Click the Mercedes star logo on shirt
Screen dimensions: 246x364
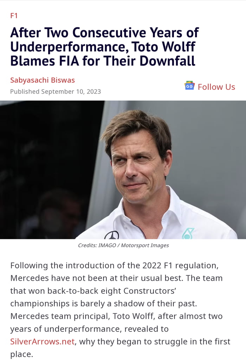coord(111,235)
